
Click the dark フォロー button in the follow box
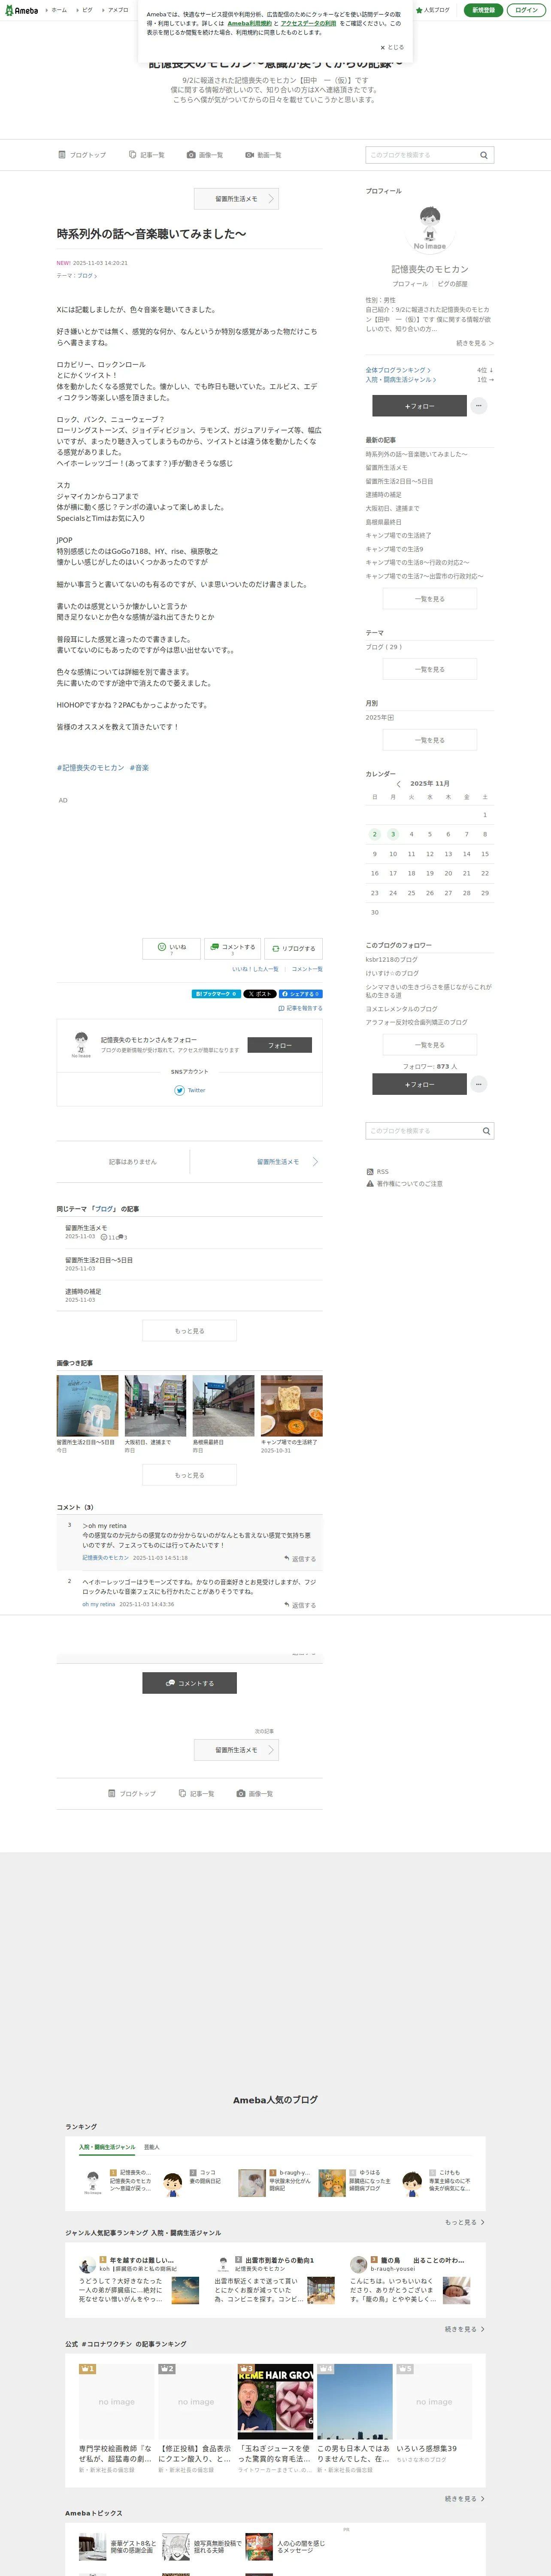pos(279,1045)
